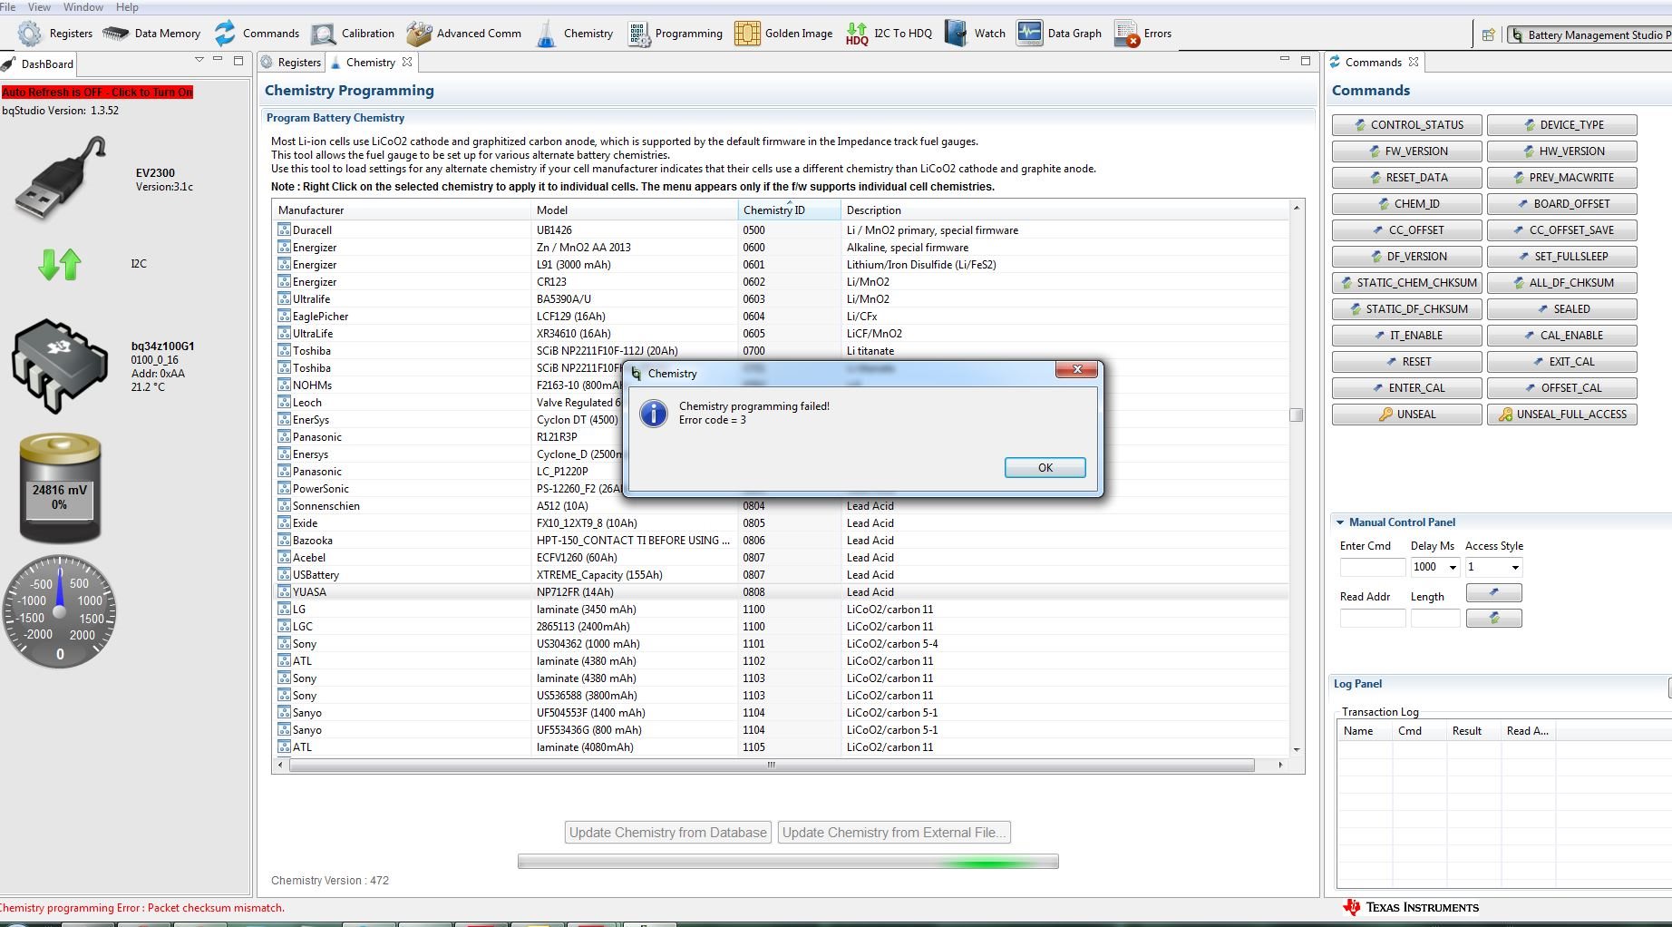Open the Commands toolbar item
This screenshot has height=927, width=1672.
click(x=257, y=34)
